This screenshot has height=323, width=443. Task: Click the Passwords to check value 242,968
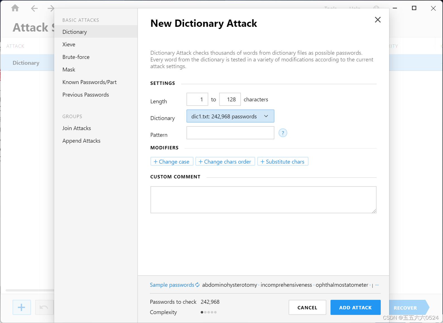(210, 302)
